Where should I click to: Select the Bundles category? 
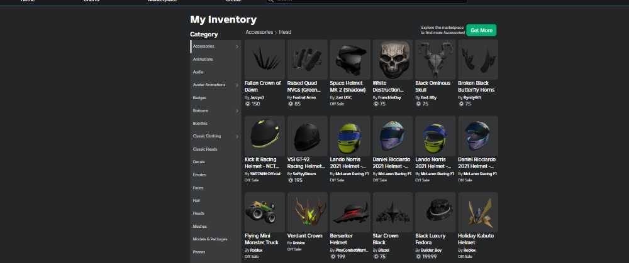tap(216, 123)
